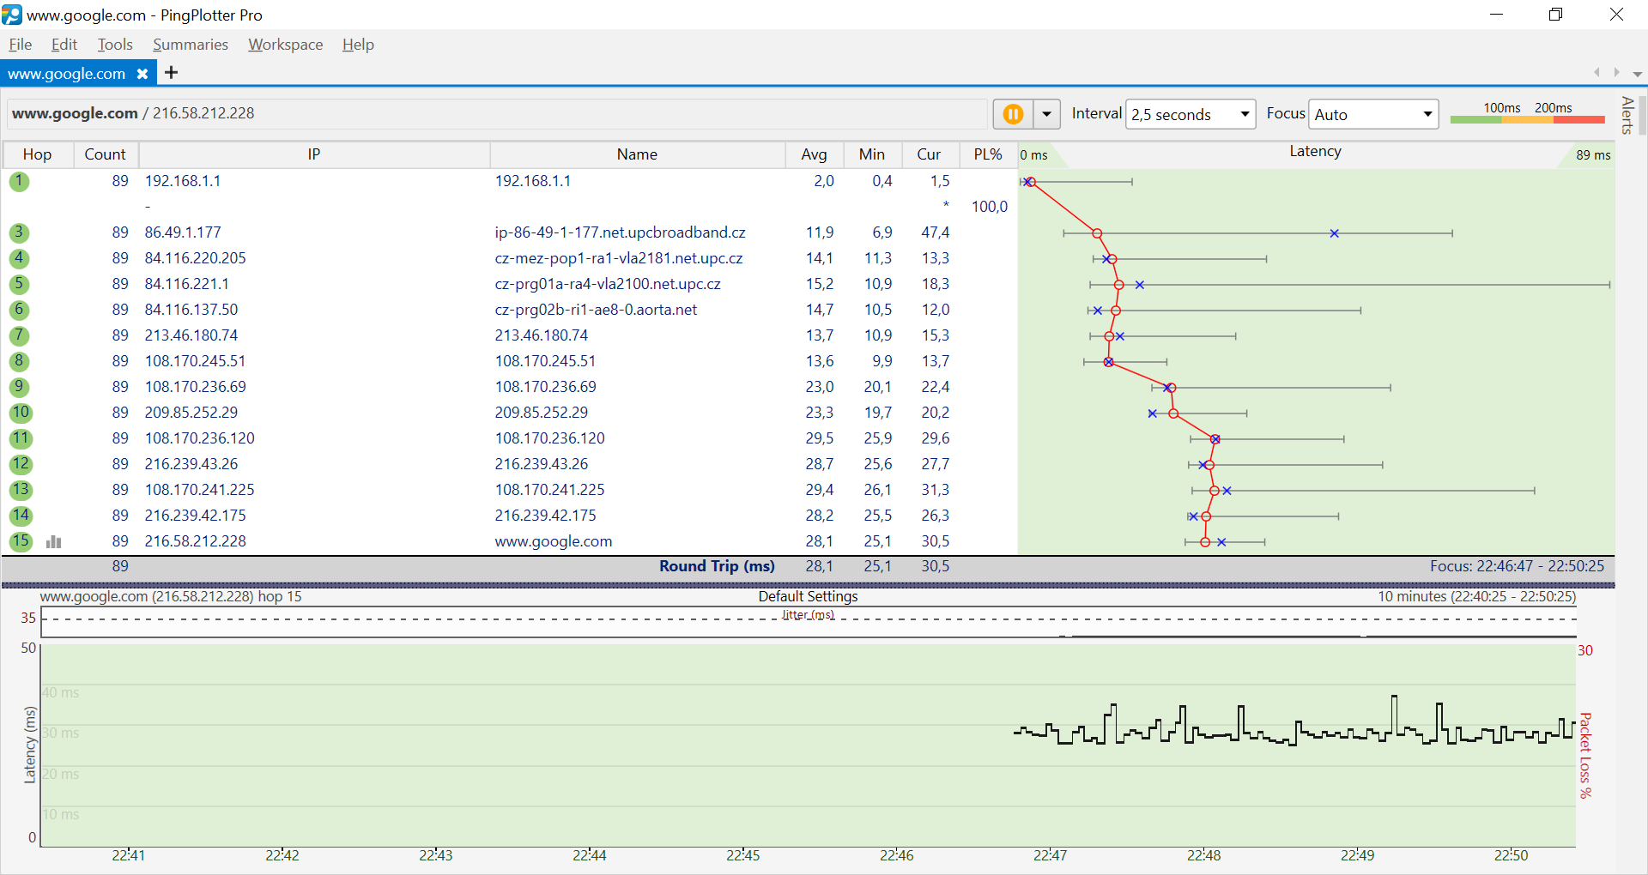Select hop 9 green circle icon
This screenshot has height=875, width=1648.
19,387
